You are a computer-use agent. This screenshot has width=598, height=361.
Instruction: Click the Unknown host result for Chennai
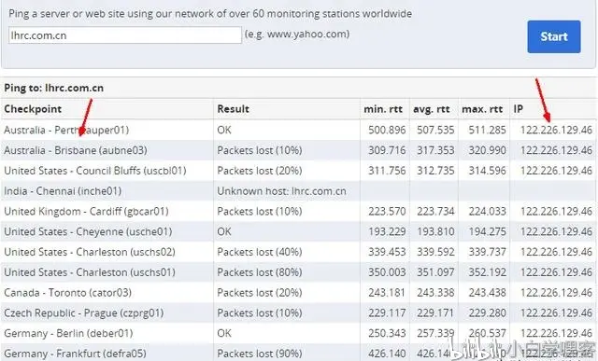281,191
